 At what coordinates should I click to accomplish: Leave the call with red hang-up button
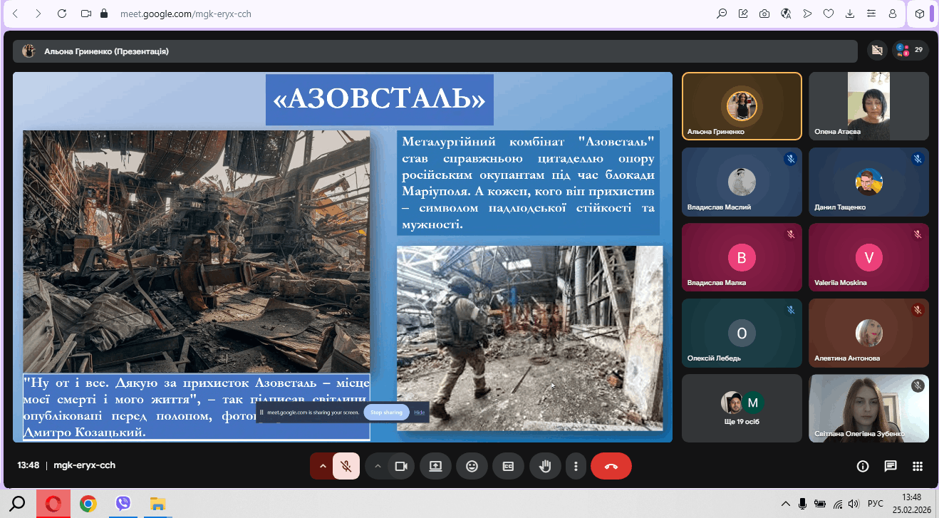tap(611, 466)
